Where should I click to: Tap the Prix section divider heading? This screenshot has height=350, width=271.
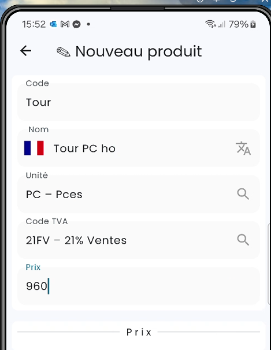click(139, 332)
